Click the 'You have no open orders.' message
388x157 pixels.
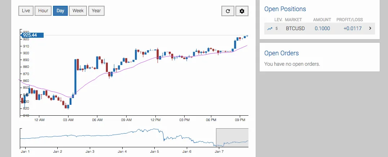coord(292,64)
